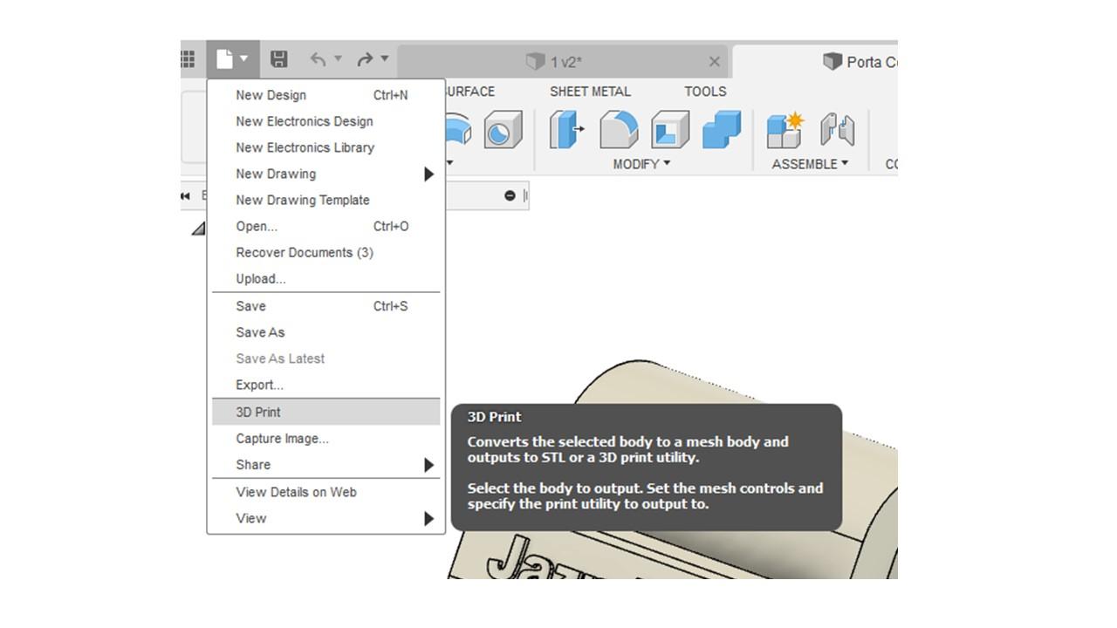
Task: Select the Joint tool icon
Action: [837, 130]
